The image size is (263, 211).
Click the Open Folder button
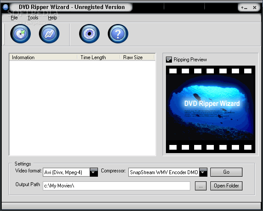(226, 186)
